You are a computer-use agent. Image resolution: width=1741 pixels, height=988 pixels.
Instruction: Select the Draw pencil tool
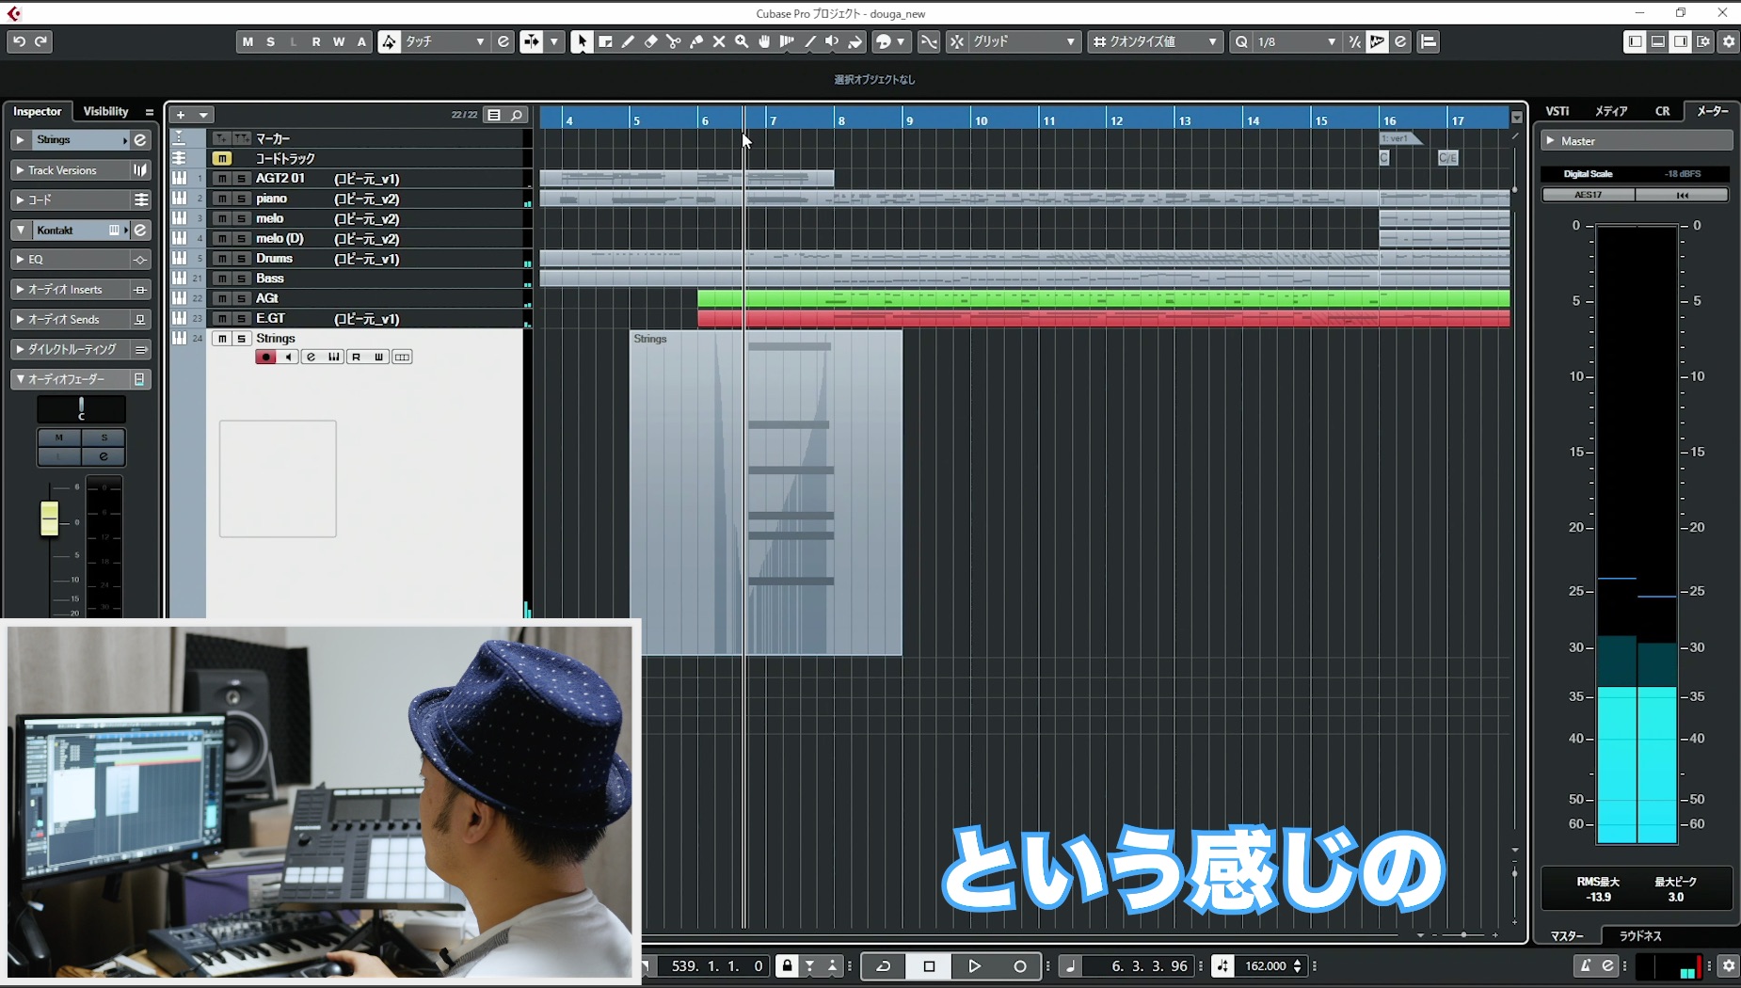628,41
